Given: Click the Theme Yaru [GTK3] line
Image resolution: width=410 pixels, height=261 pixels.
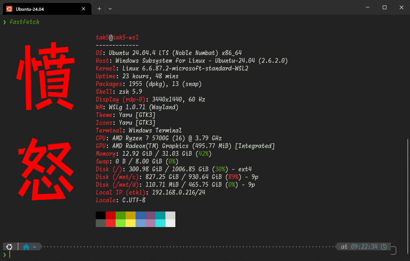Looking at the screenshot, I should 126,115.
